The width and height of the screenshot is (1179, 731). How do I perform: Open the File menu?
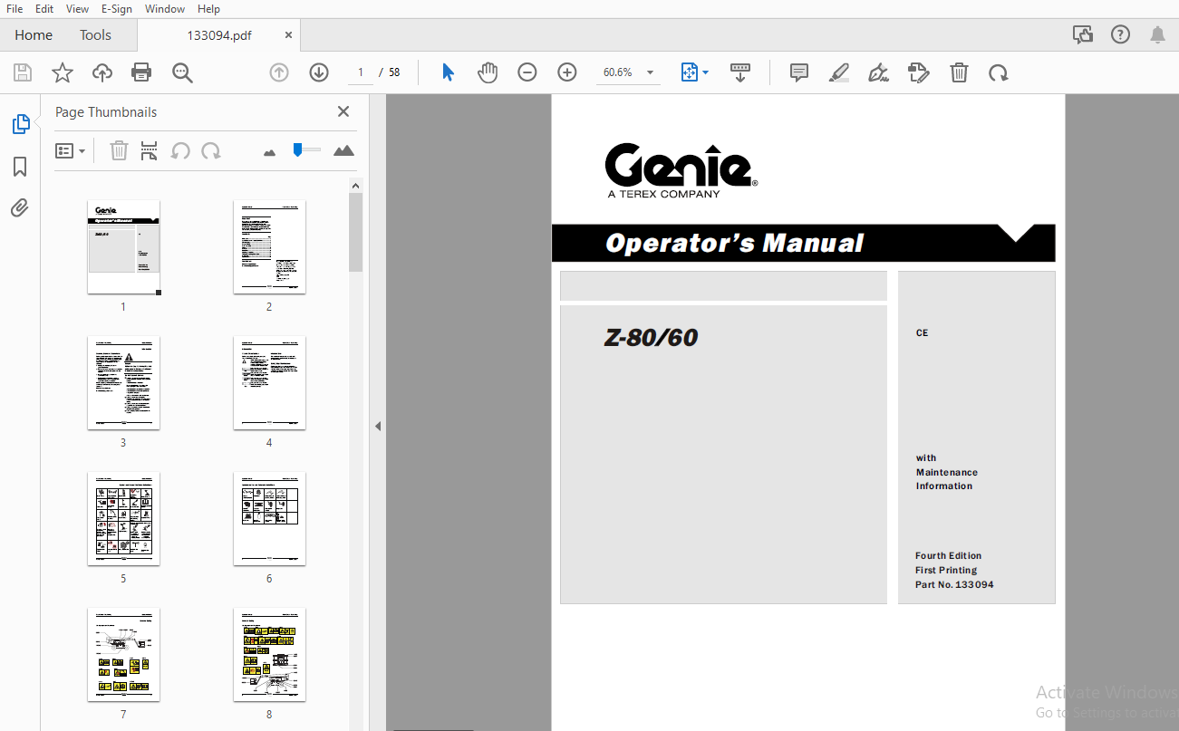[x=14, y=8]
